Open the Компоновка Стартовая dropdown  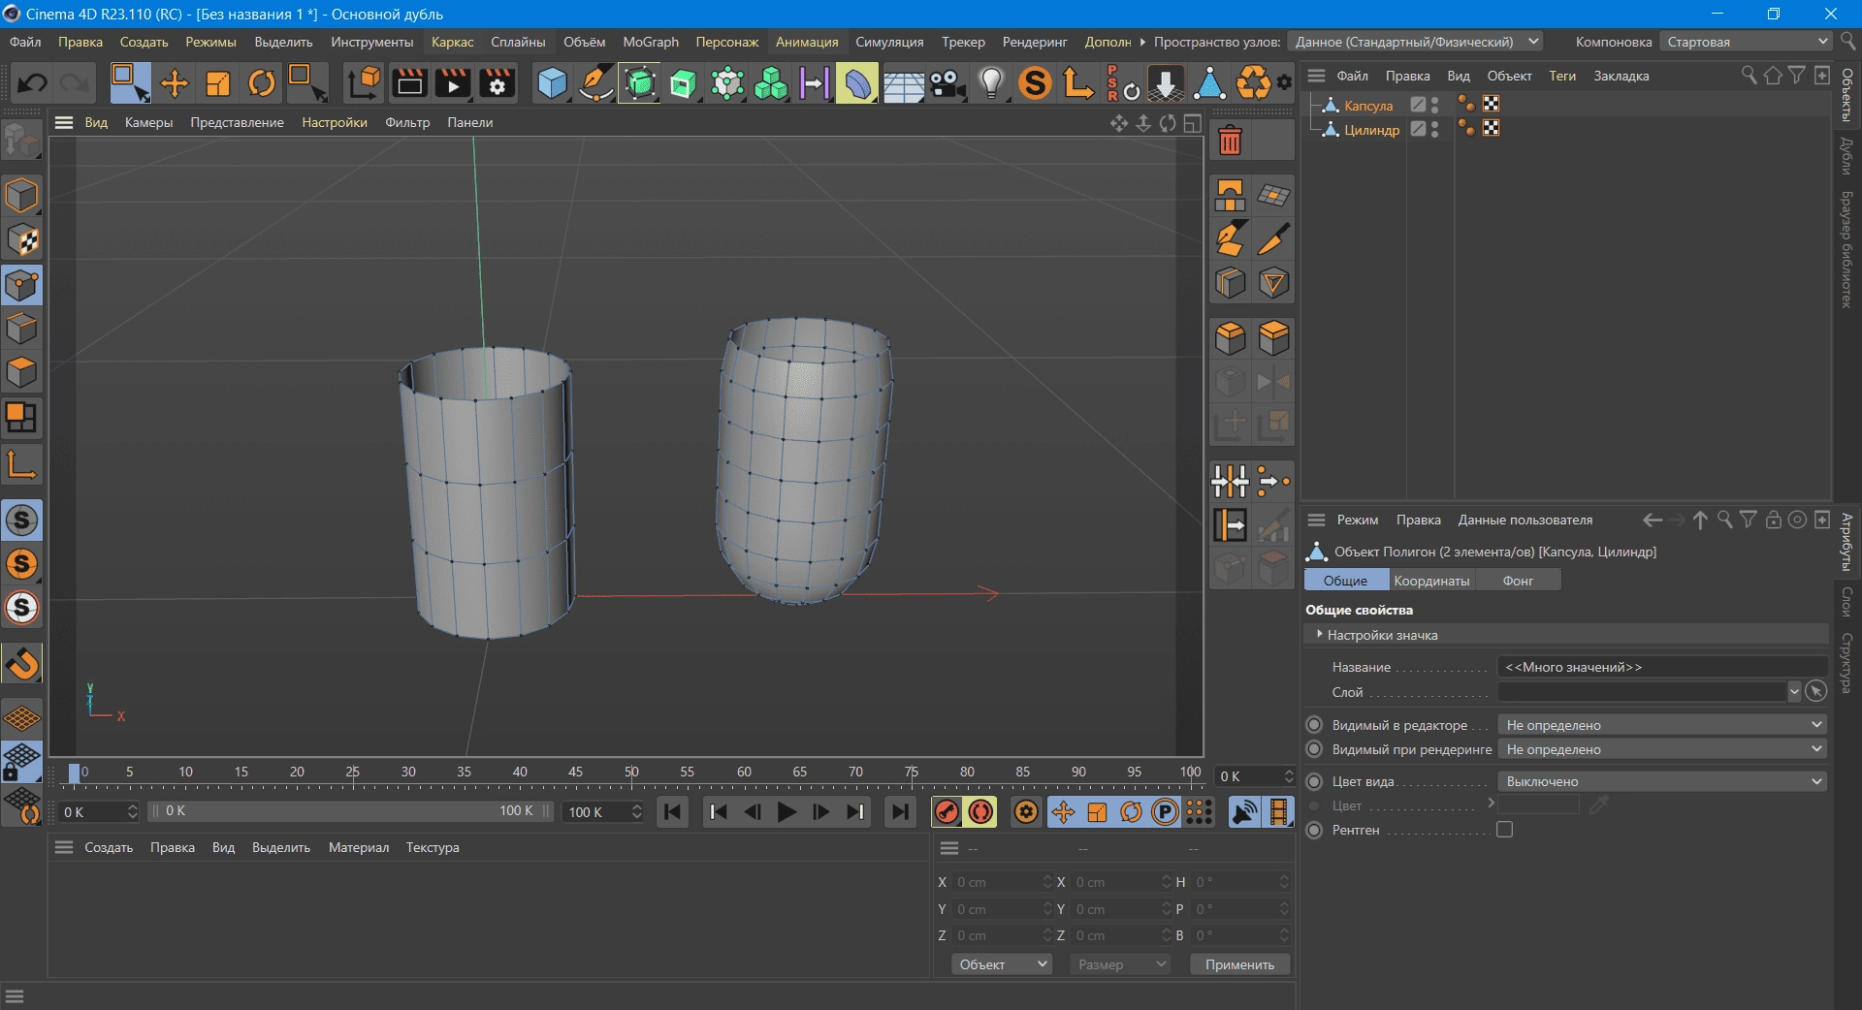[1746, 42]
